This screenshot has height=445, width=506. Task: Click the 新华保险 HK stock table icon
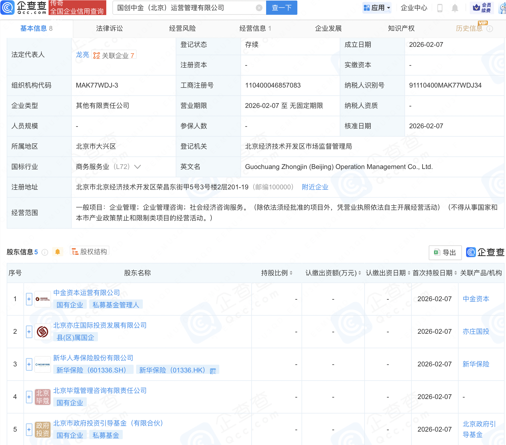[x=213, y=371]
